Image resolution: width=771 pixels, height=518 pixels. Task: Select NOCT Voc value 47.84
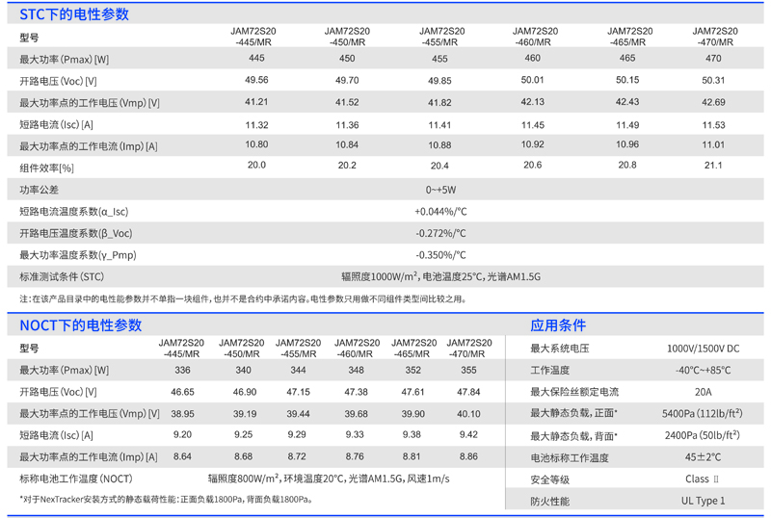468,392
